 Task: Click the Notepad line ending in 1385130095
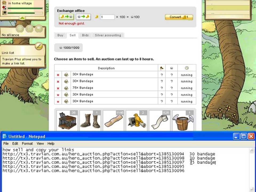coord(93,166)
